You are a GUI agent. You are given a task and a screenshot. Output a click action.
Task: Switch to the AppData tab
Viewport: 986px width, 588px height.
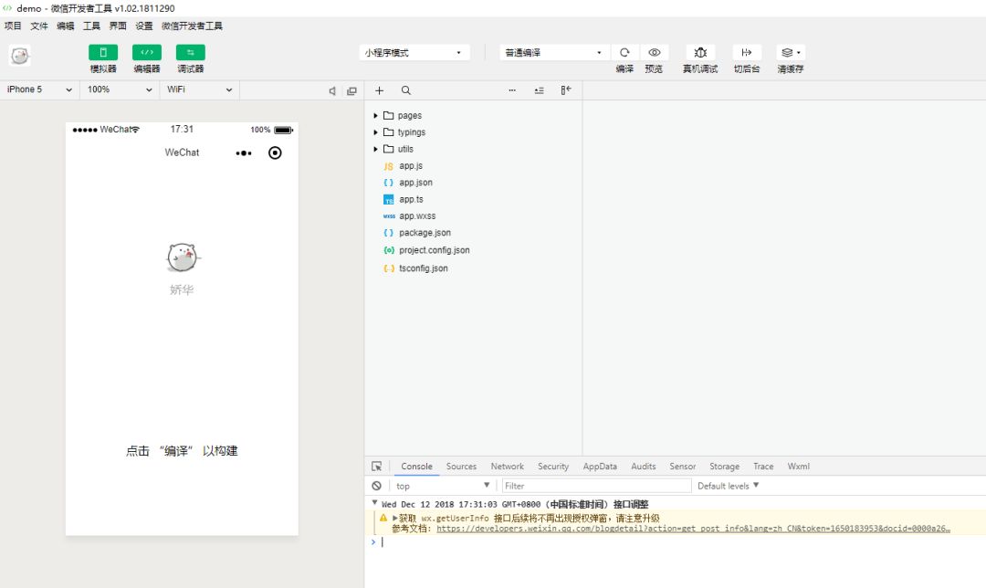[600, 466]
